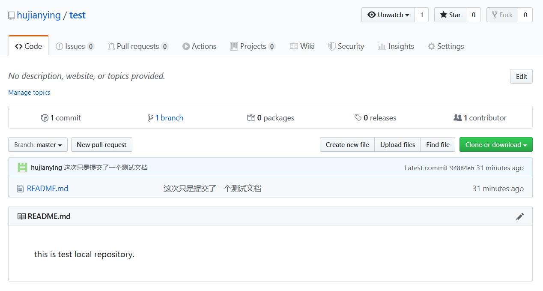The height and width of the screenshot is (291, 543).
Task: Click the book icon on the Wiki tab
Action: pos(294,46)
